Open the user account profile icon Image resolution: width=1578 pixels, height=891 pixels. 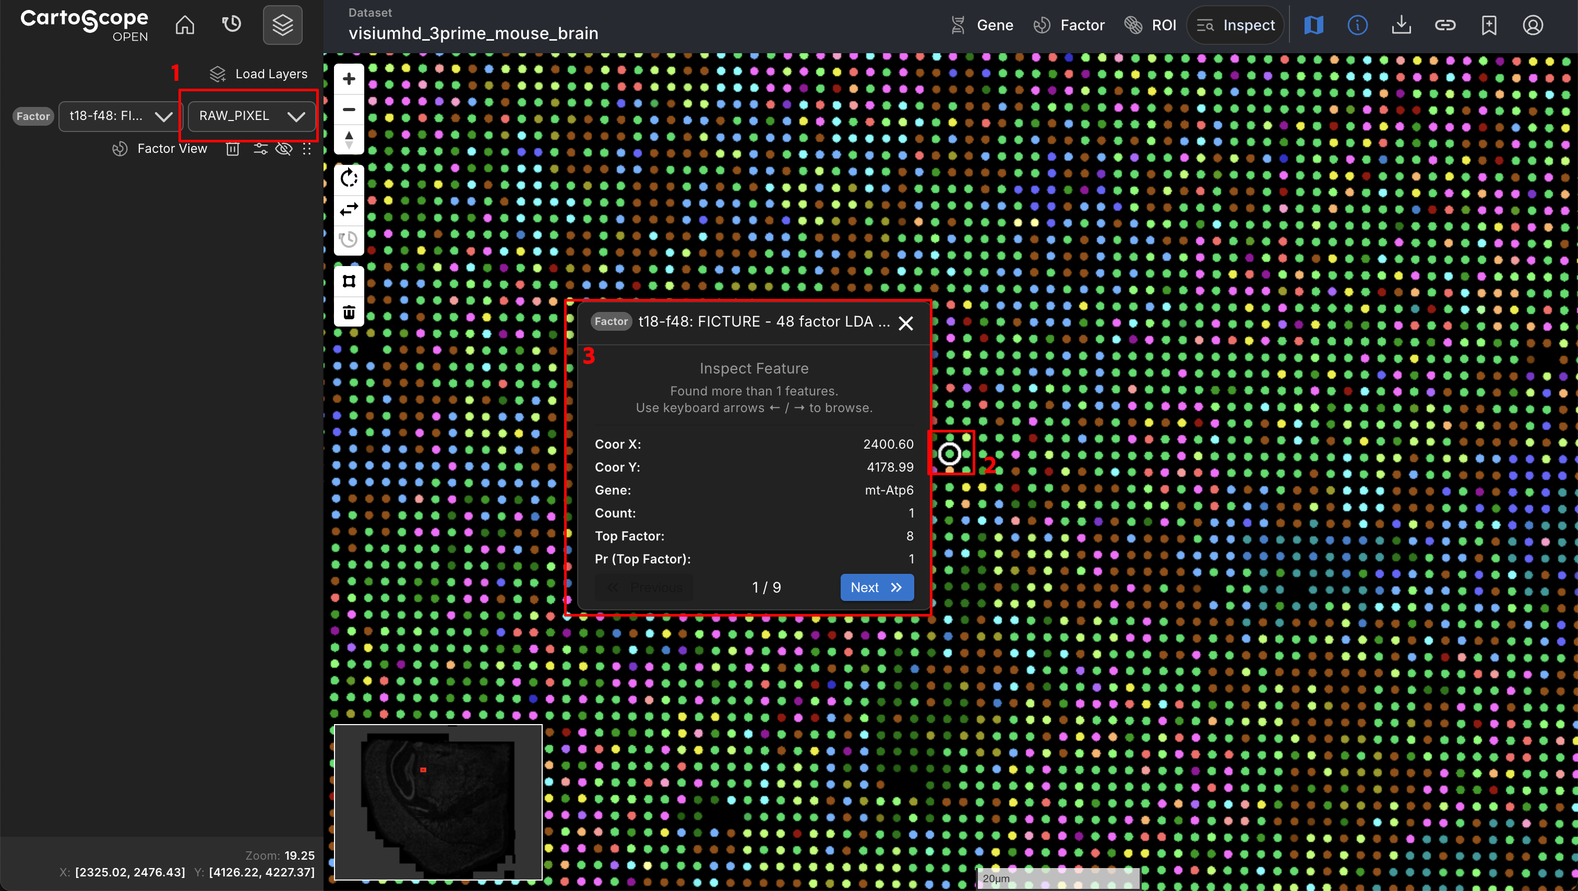1533,25
